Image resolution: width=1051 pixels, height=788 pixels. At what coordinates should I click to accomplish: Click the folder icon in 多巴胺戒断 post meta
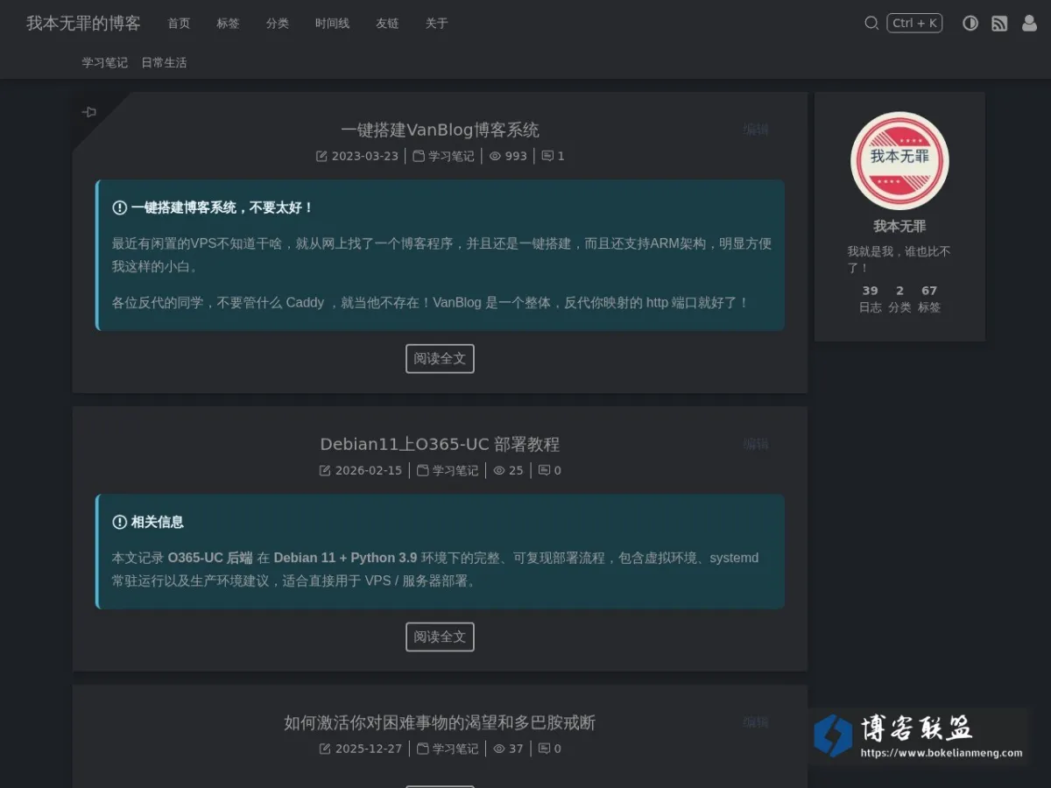pyautogui.click(x=423, y=749)
